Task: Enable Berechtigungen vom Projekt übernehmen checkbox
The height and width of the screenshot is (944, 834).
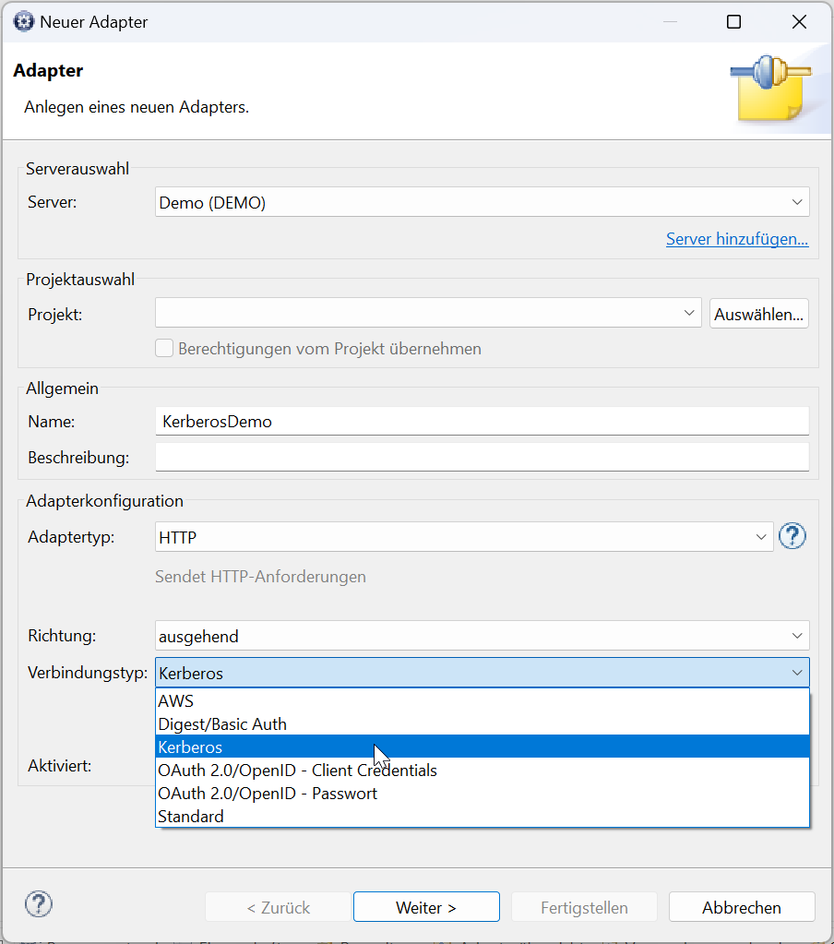Action: pyautogui.click(x=164, y=348)
